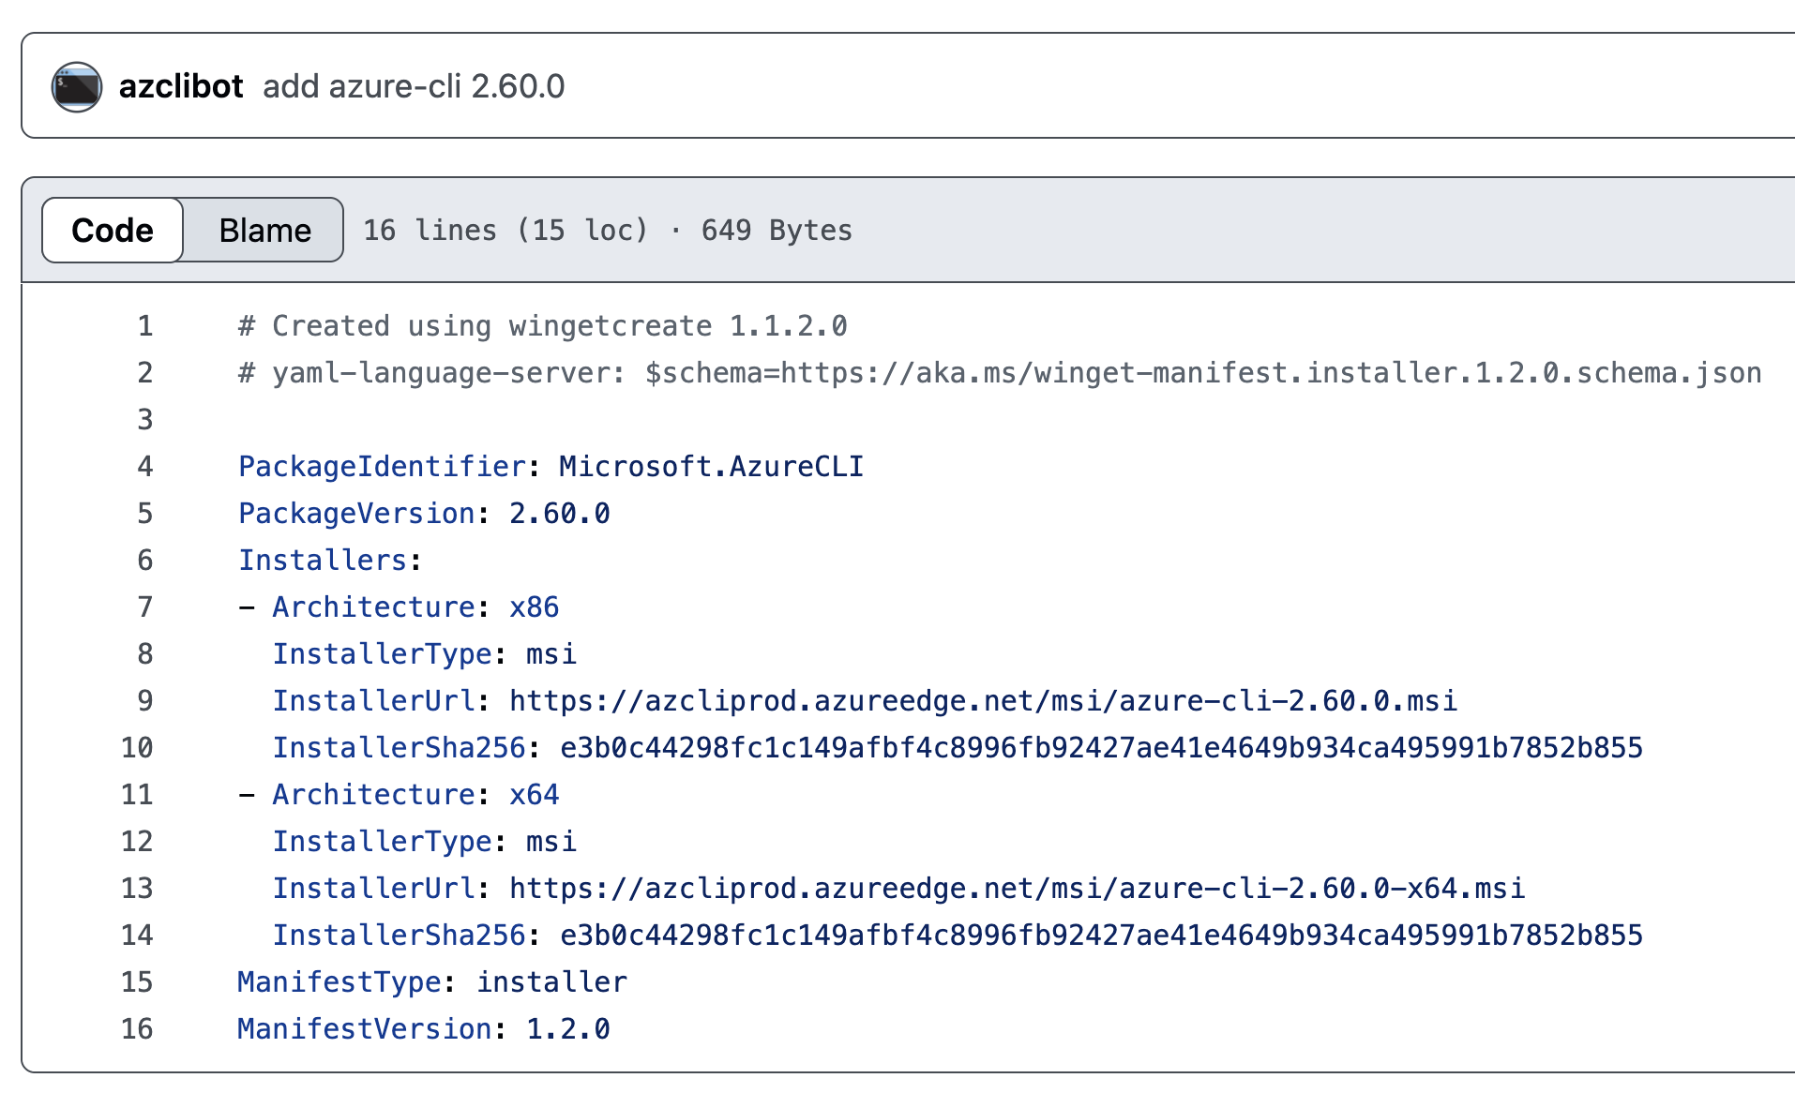Click line number 10 for x86 InstallerSha256
Viewport: 1795px width, 1108px height.
click(137, 748)
